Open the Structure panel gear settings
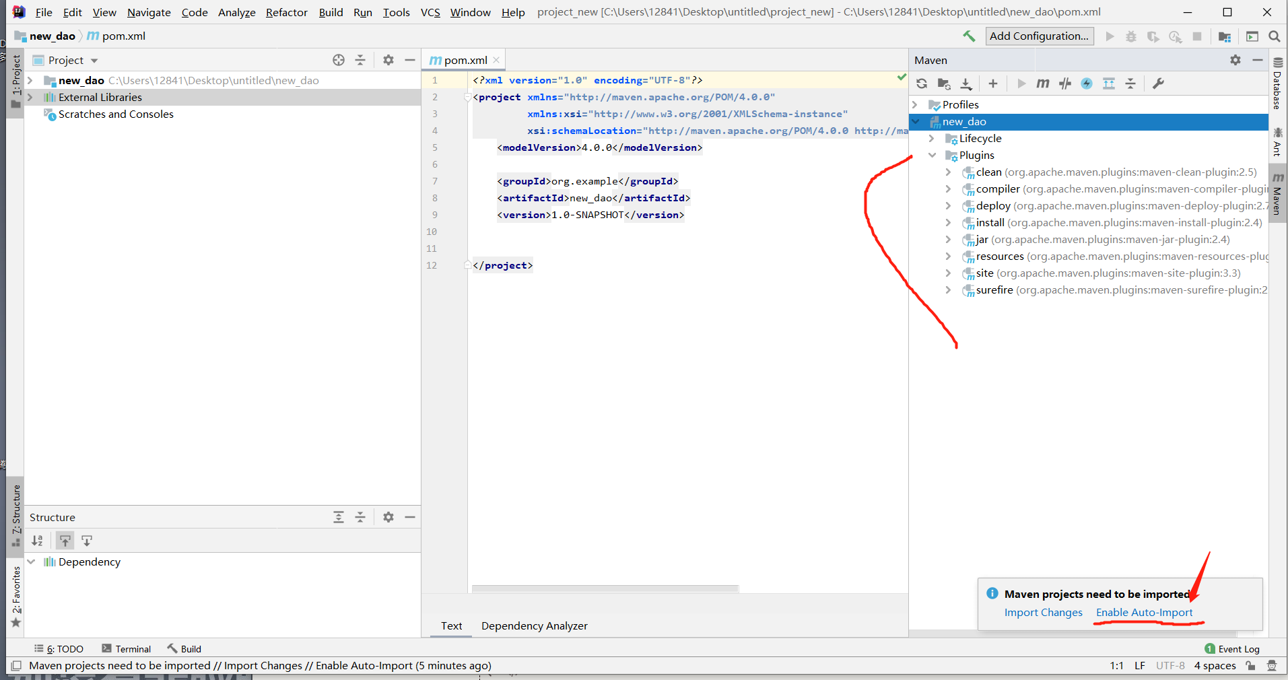The image size is (1288, 680). pyautogui.click(x=388, y=517)
